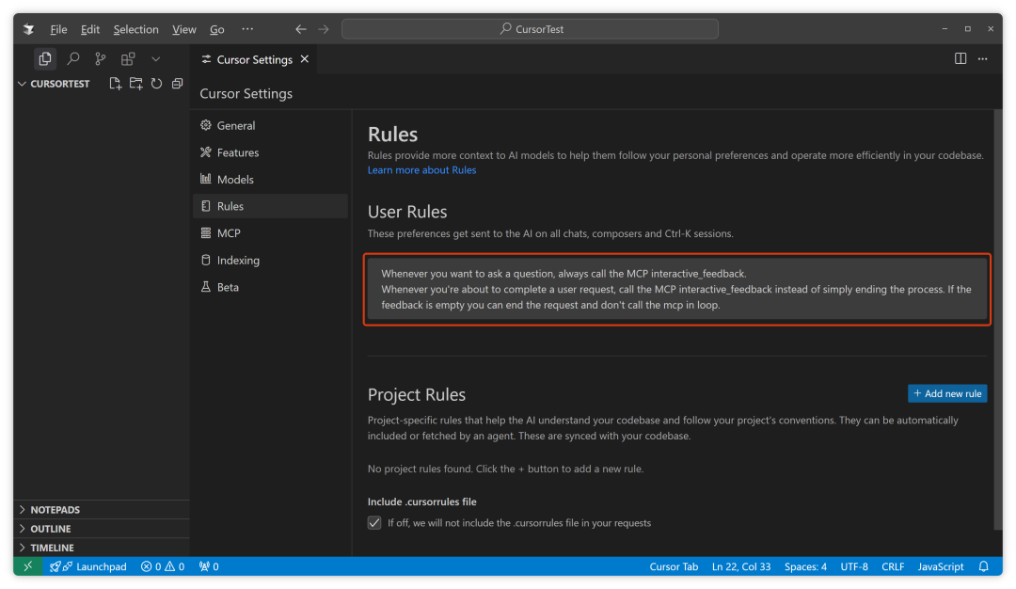Open the Explorer view icon

coord(45,59)
